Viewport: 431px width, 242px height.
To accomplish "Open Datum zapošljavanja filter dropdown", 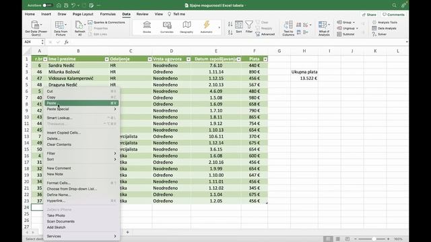I will click(238, 59).
